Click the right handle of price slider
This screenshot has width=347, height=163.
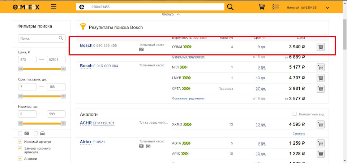point(63,69)
